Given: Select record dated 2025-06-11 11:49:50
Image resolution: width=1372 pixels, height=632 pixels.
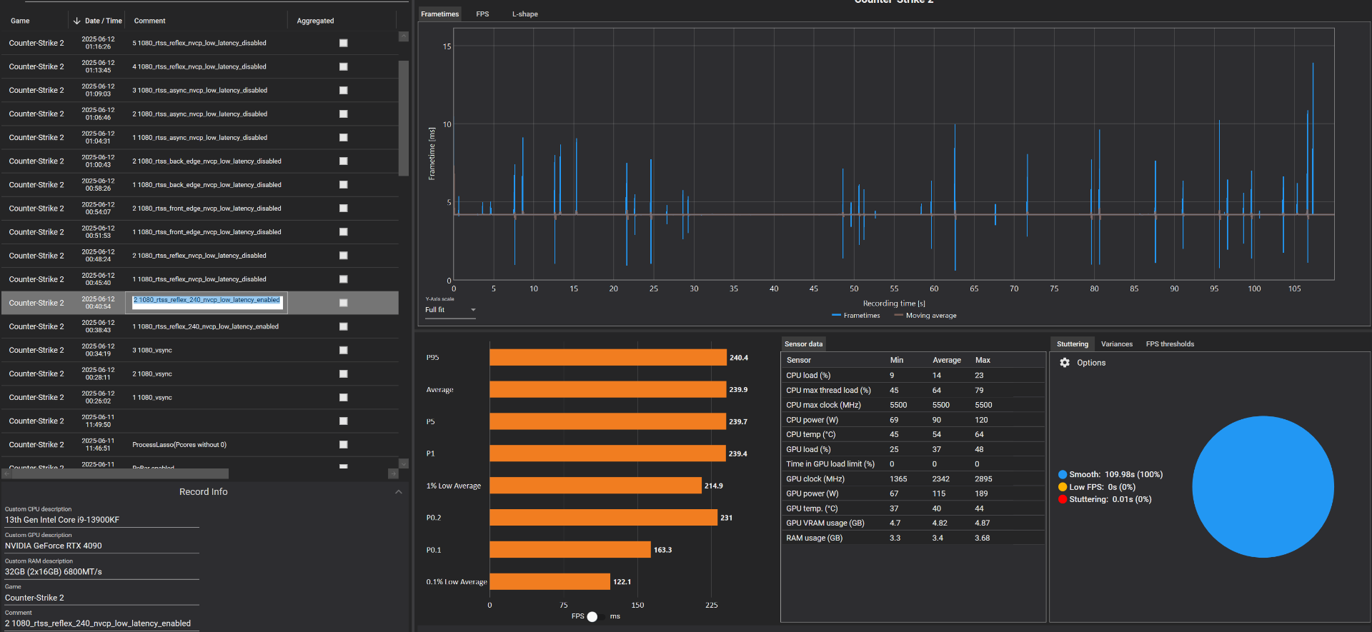Looking at the screenshot, I should [x=200, y=421].
